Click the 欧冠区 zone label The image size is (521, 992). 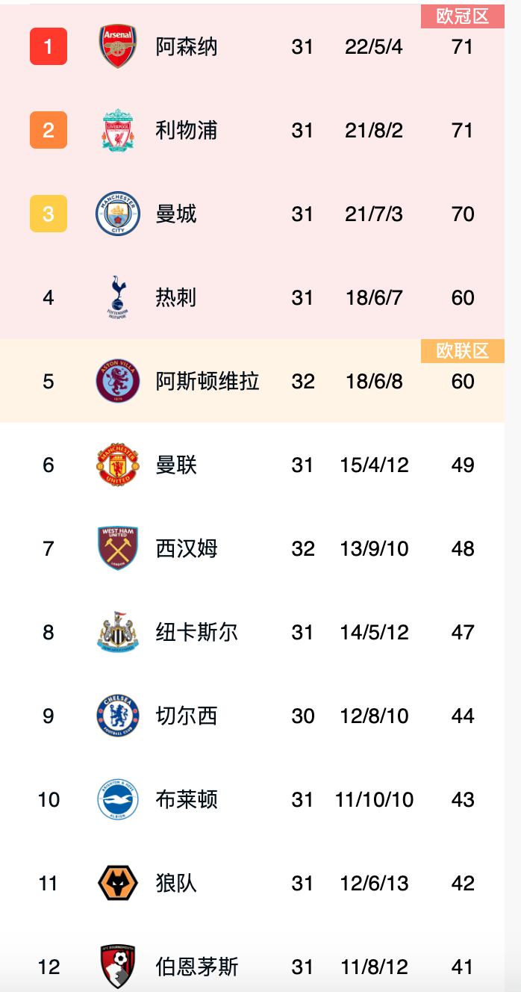point(463,16)
